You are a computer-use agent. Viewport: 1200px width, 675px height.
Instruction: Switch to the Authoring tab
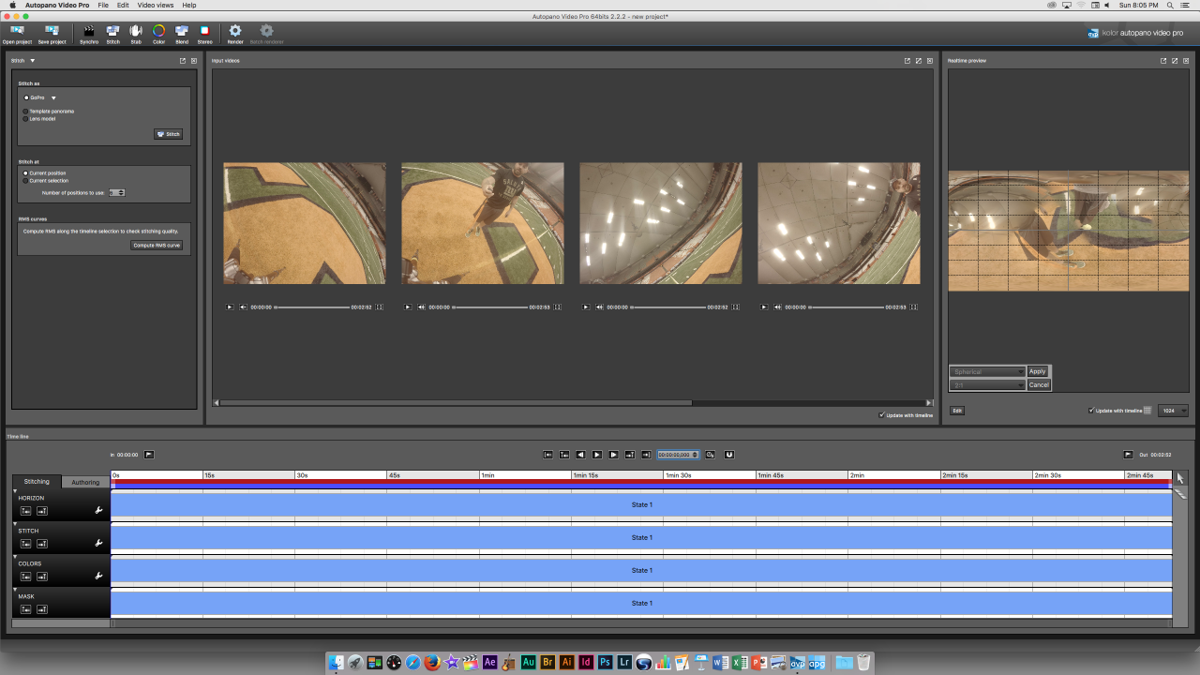point(85,482)
